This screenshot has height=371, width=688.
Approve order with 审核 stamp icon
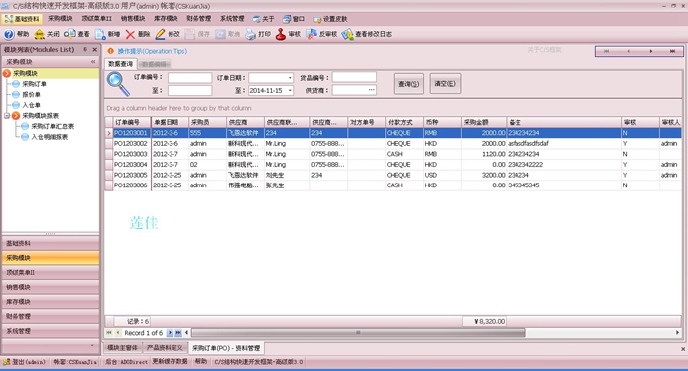tap(281, 34)
